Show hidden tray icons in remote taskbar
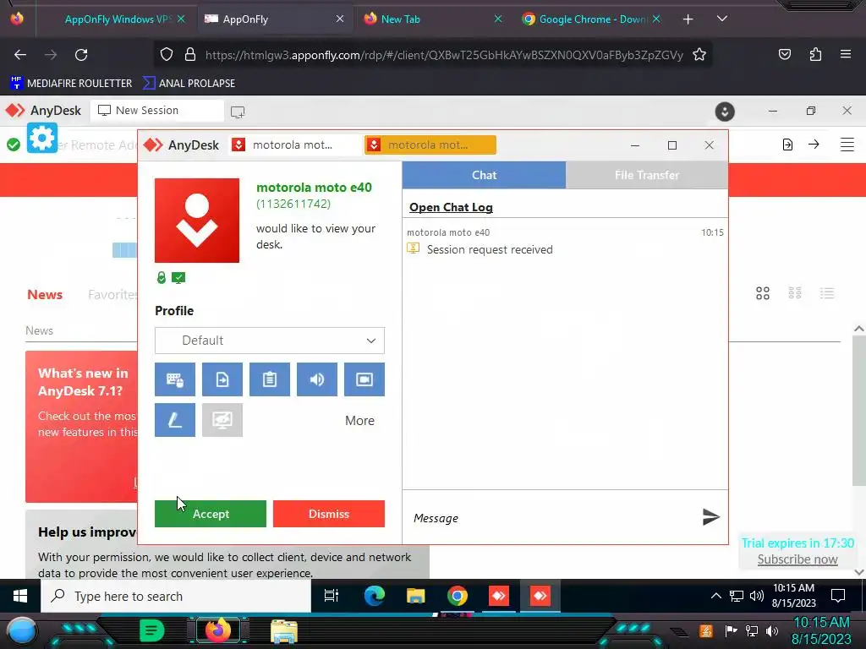Screen dimensions: 866x649 (715, 596)
